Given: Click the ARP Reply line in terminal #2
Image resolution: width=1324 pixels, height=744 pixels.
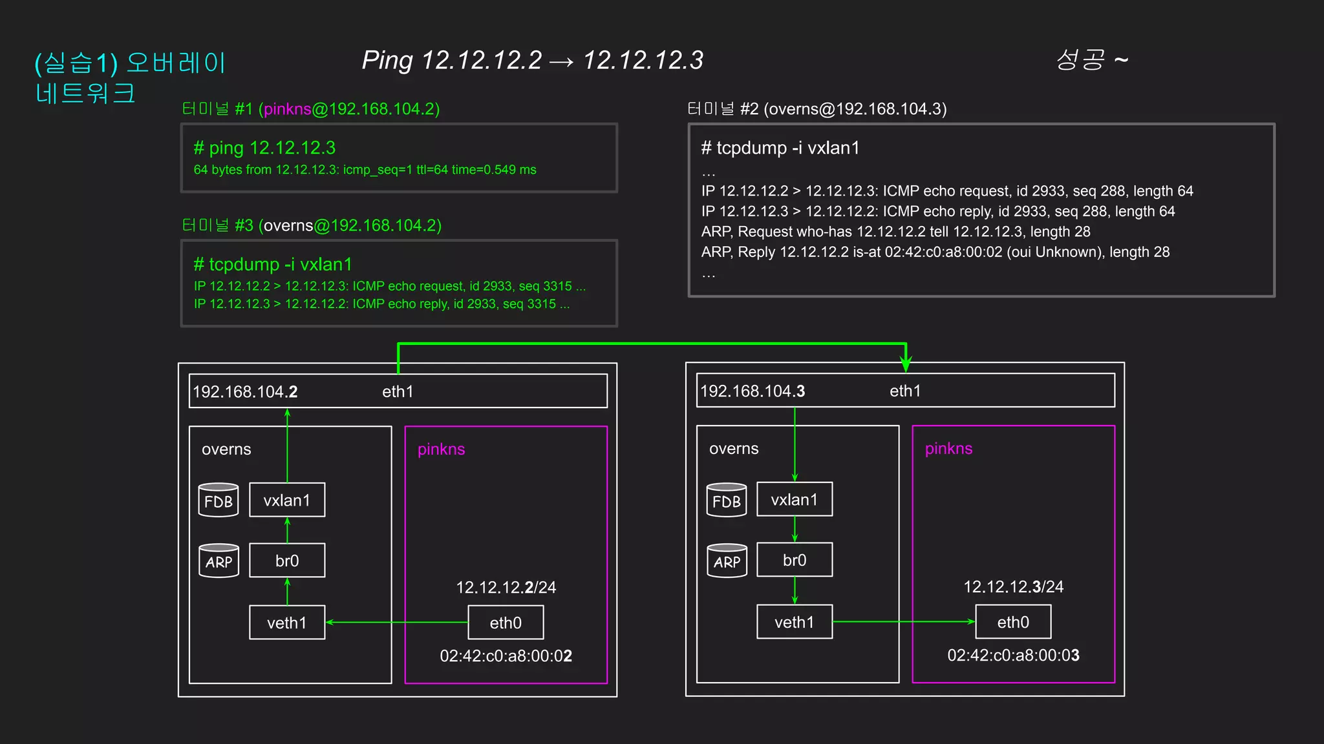Looking at the screenshot, I should [935, 252].
